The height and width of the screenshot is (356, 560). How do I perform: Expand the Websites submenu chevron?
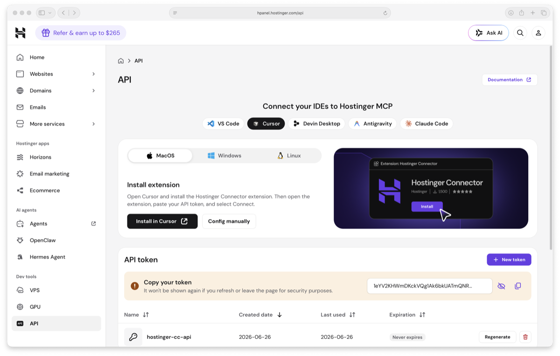93,74
